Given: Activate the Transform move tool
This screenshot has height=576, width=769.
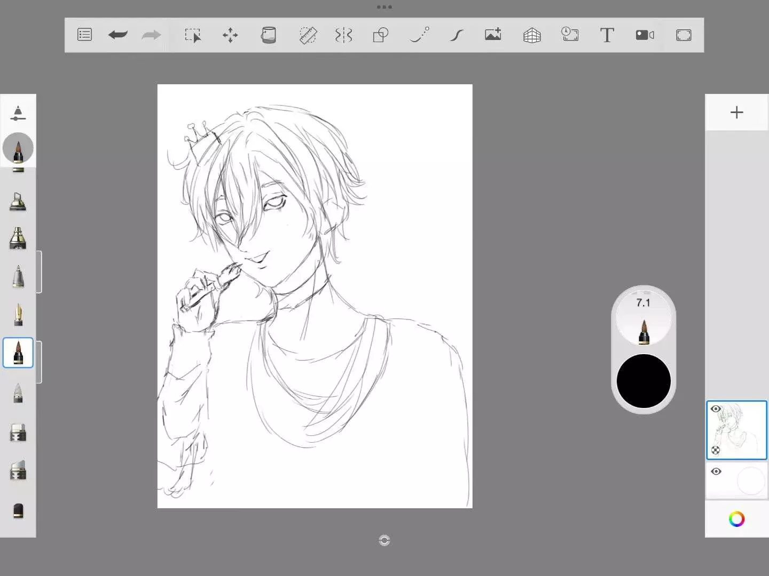Looking at the screenshot, I should [230, 35].
